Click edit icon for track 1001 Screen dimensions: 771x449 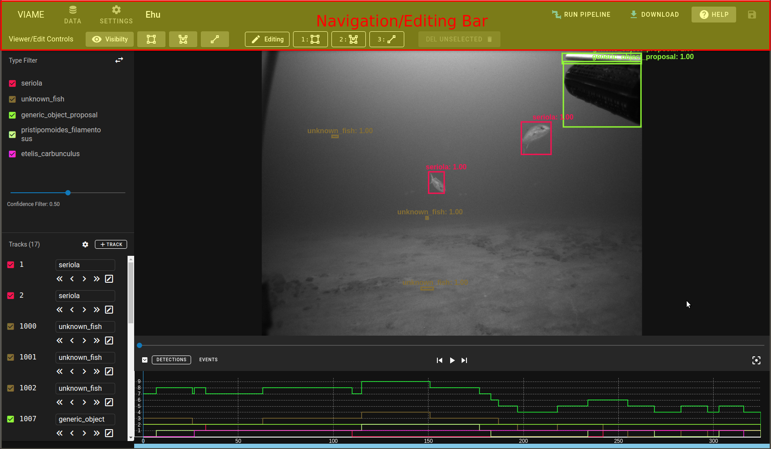point(109,371)
